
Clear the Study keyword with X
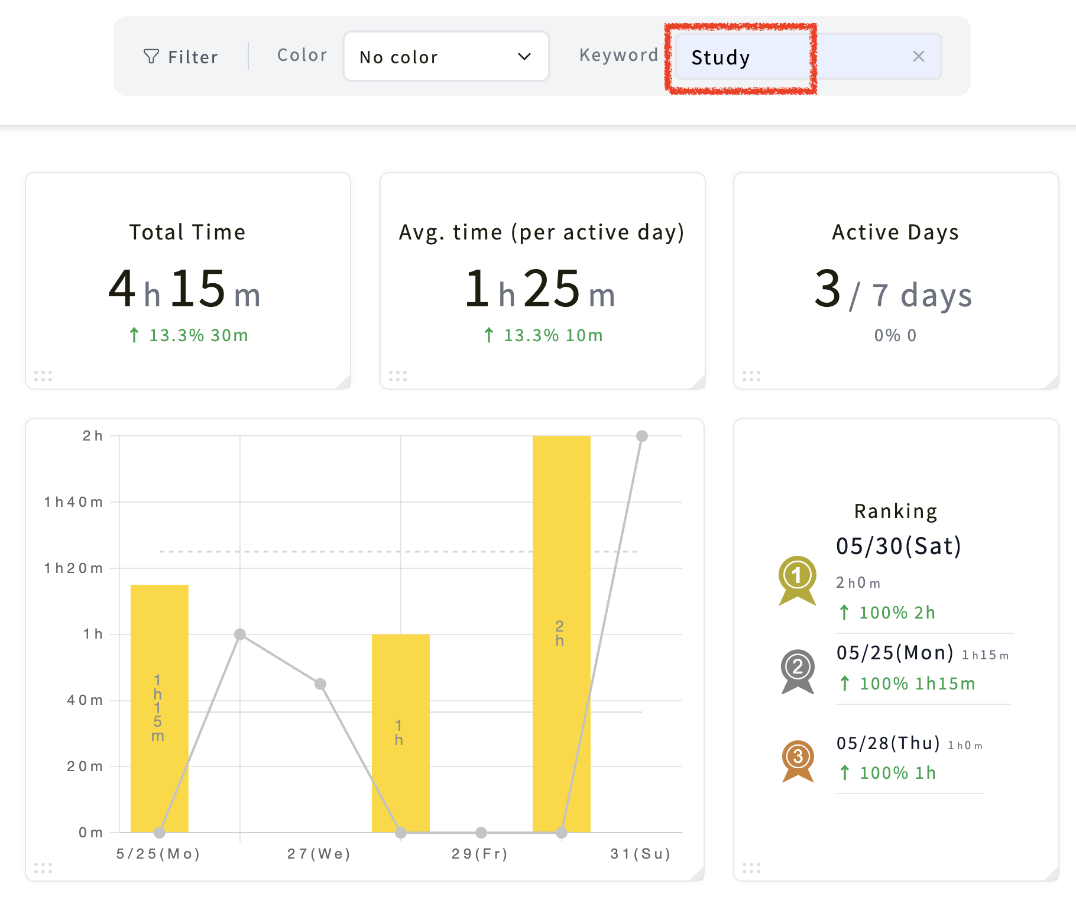(918, 56)
